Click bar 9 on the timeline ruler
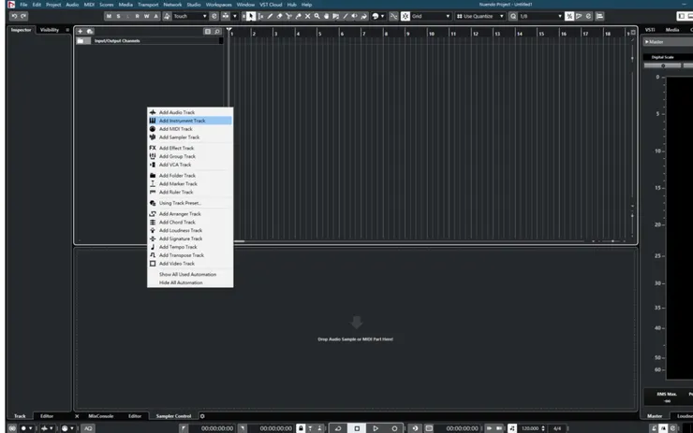This screenshot has width=693, height=433. click(408, 33)
